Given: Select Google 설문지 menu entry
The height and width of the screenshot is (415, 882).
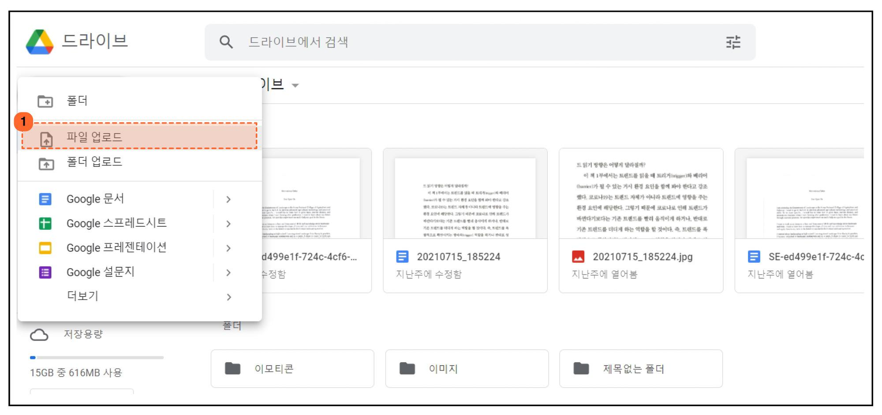Looking at the screenshot, I should click(x=140, y=272).
